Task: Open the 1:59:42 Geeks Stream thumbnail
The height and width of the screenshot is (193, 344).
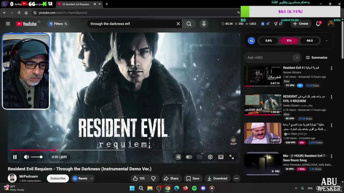Action: click(x=263, y=105)
